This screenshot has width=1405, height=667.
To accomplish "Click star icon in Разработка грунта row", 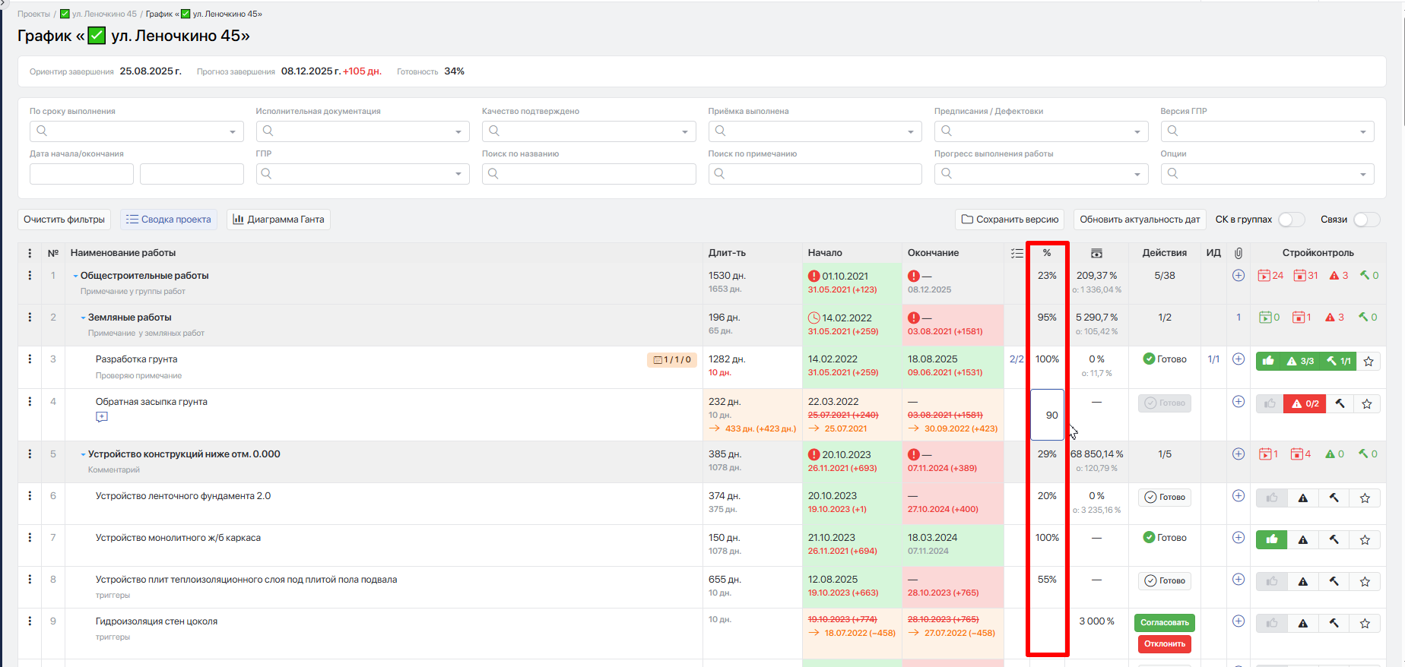I will [x=1369, y=362].
